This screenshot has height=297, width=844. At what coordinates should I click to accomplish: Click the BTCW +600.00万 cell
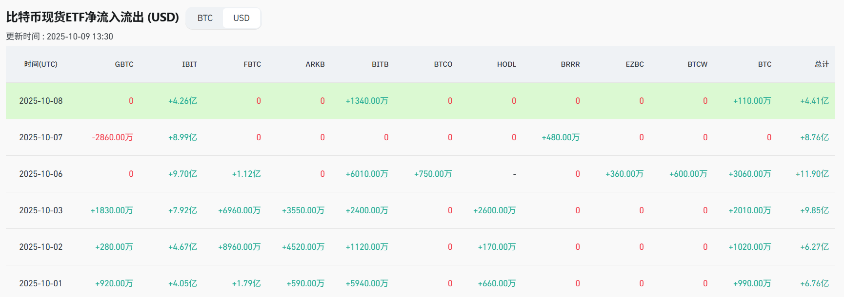[x=688, y=174]
